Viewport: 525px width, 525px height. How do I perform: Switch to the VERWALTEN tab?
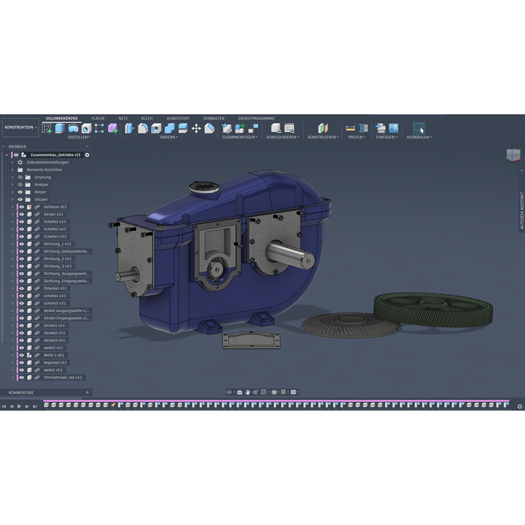tap(214, 119)
